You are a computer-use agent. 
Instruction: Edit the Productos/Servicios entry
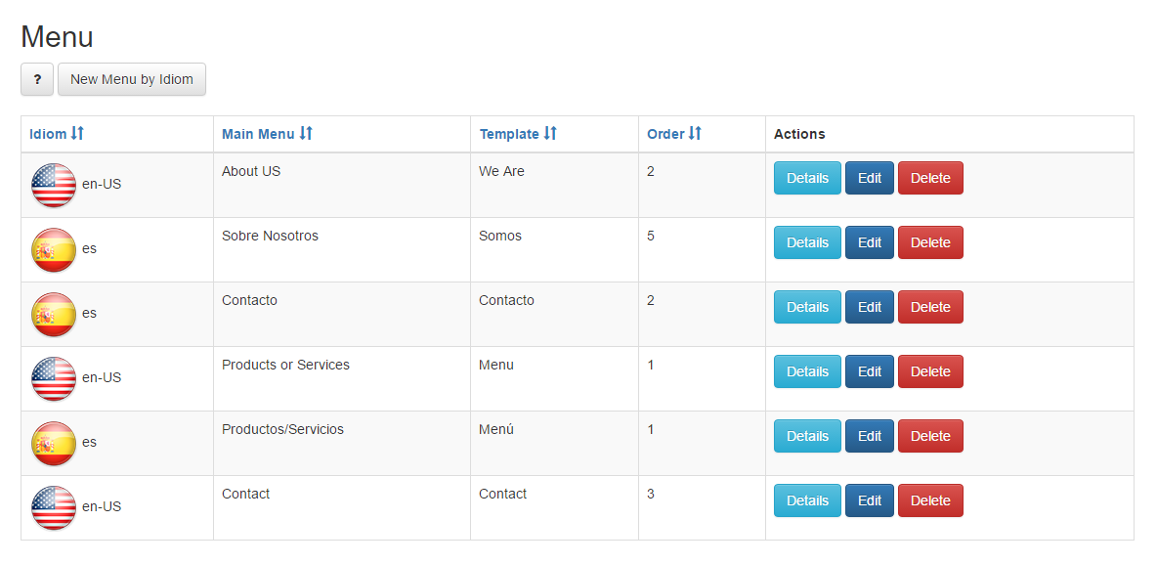870,436
